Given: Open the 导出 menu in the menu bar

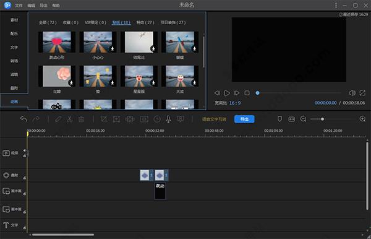Looking at the screenshot, I should (x=43, y=5).
